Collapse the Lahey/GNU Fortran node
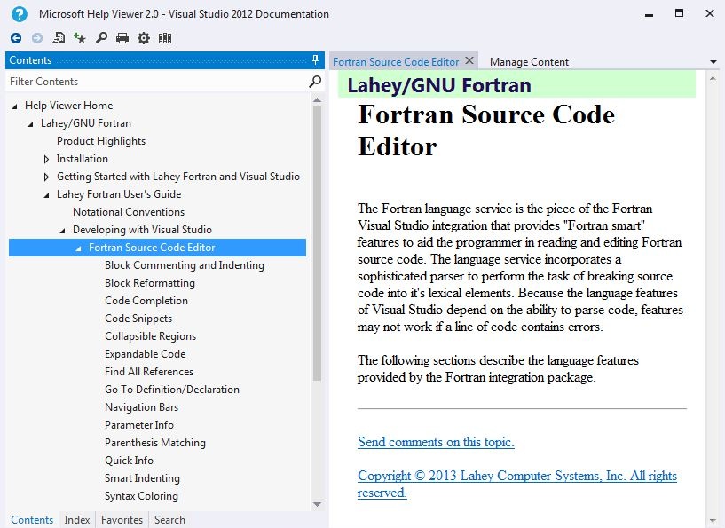 (x=30, y=124)
